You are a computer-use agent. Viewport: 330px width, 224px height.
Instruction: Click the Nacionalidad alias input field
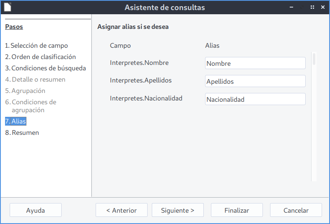(255, 99)
